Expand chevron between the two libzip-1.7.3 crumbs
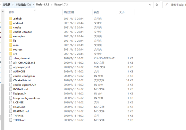Viewport: 186px width, 130px height. tap(52, 5)
